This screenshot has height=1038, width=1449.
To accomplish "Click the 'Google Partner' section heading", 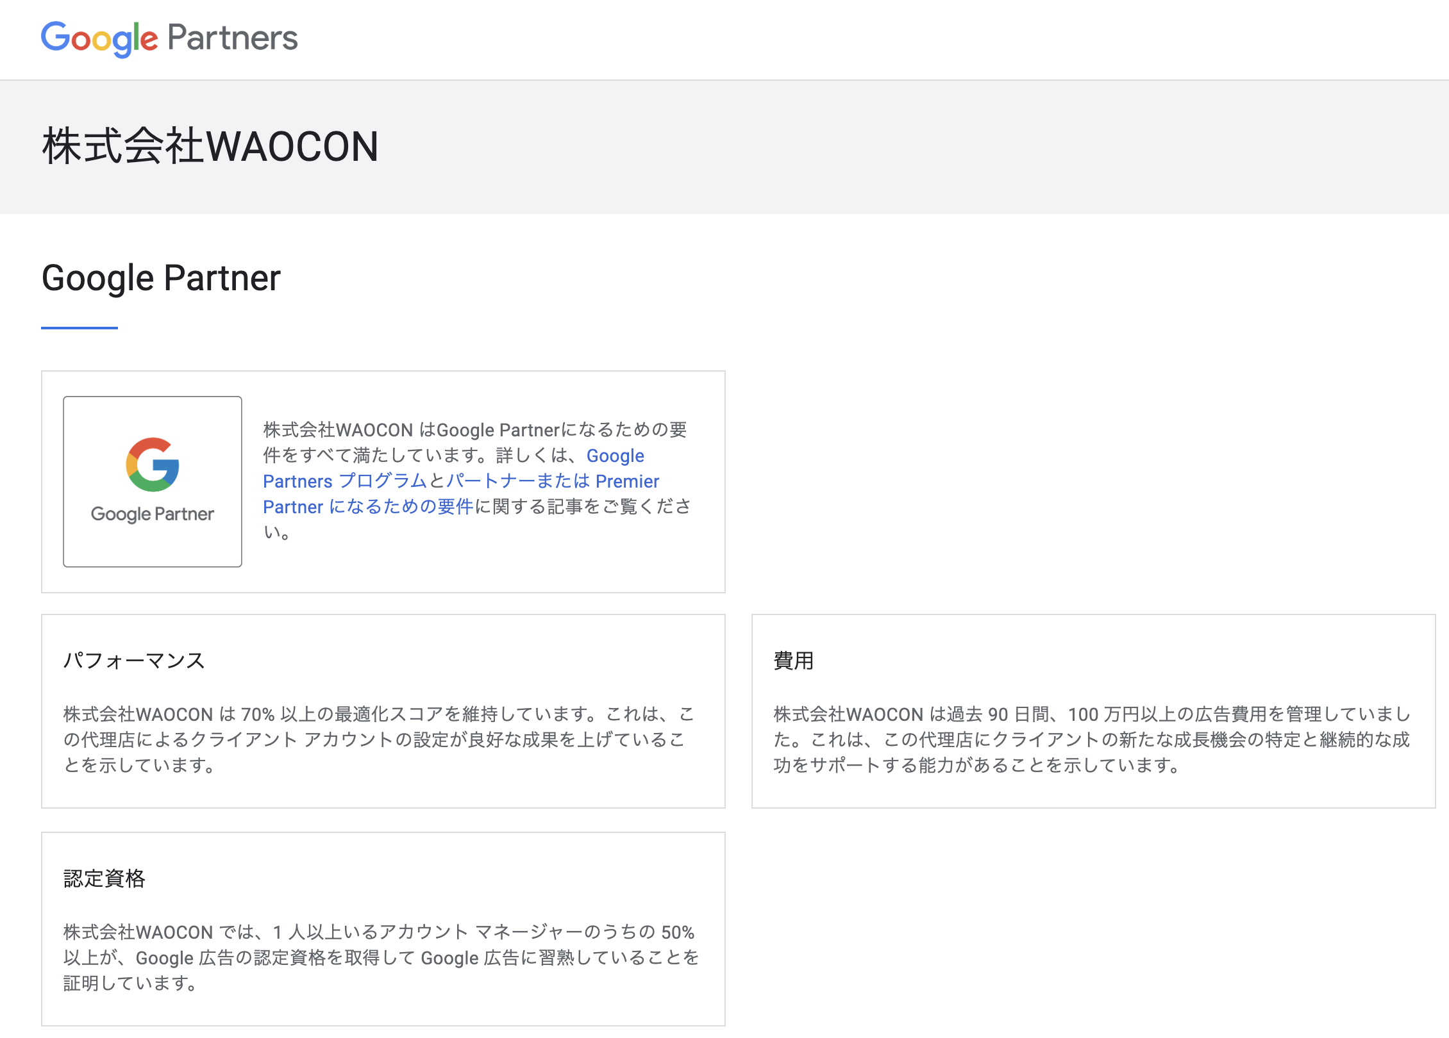I will pos(161,278).
